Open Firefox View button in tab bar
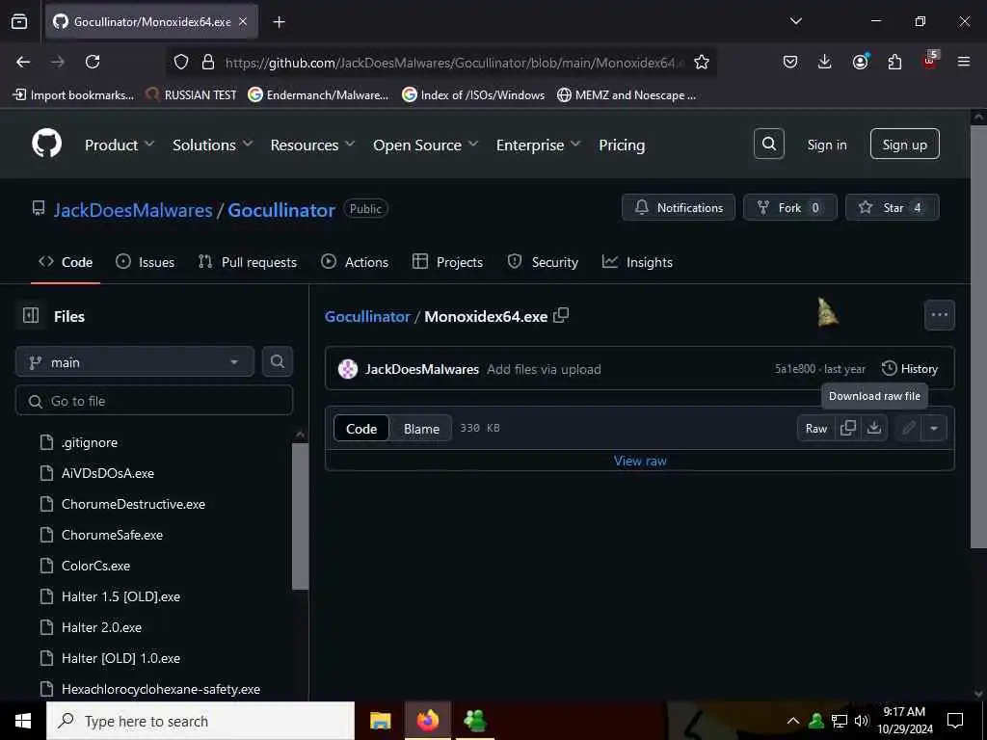Image resolution: width=987 pixels, height=740 pixels. tap(19, 21)
